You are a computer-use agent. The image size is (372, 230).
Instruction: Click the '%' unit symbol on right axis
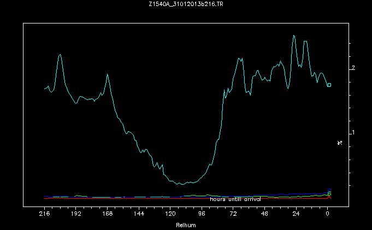point(340,143)
